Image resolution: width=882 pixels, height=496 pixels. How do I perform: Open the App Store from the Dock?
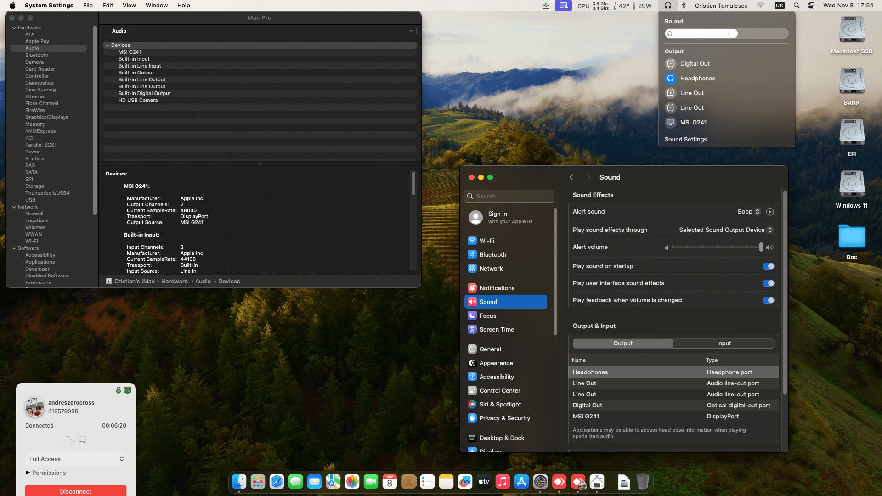pyautogui.click(x=521, y=481)
